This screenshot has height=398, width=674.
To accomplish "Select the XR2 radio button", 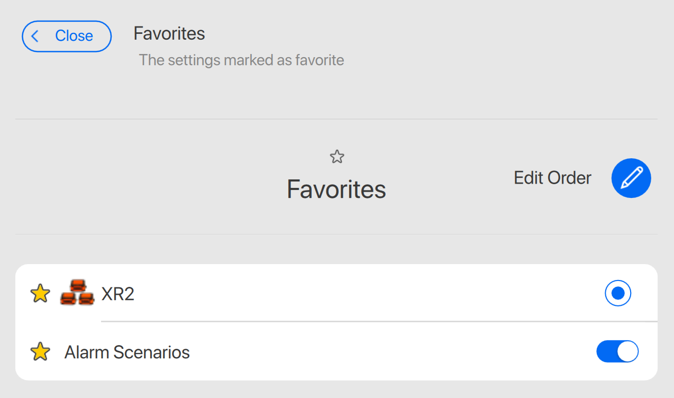I will [x=618, y=293].
